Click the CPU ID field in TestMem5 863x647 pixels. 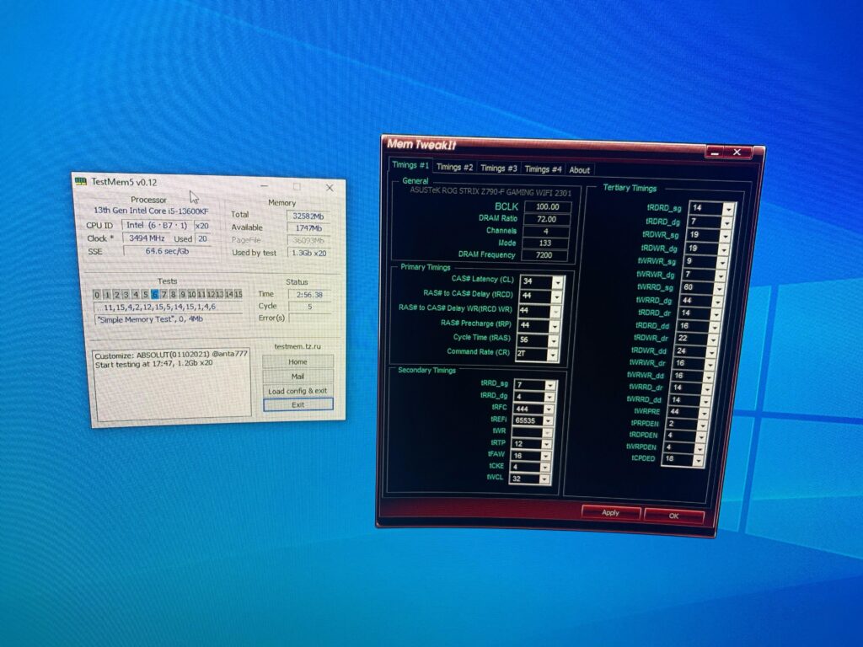click(156, 225)
